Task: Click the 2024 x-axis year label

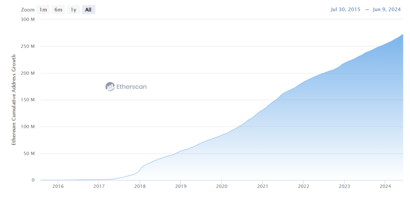Action: click(385, 186)
